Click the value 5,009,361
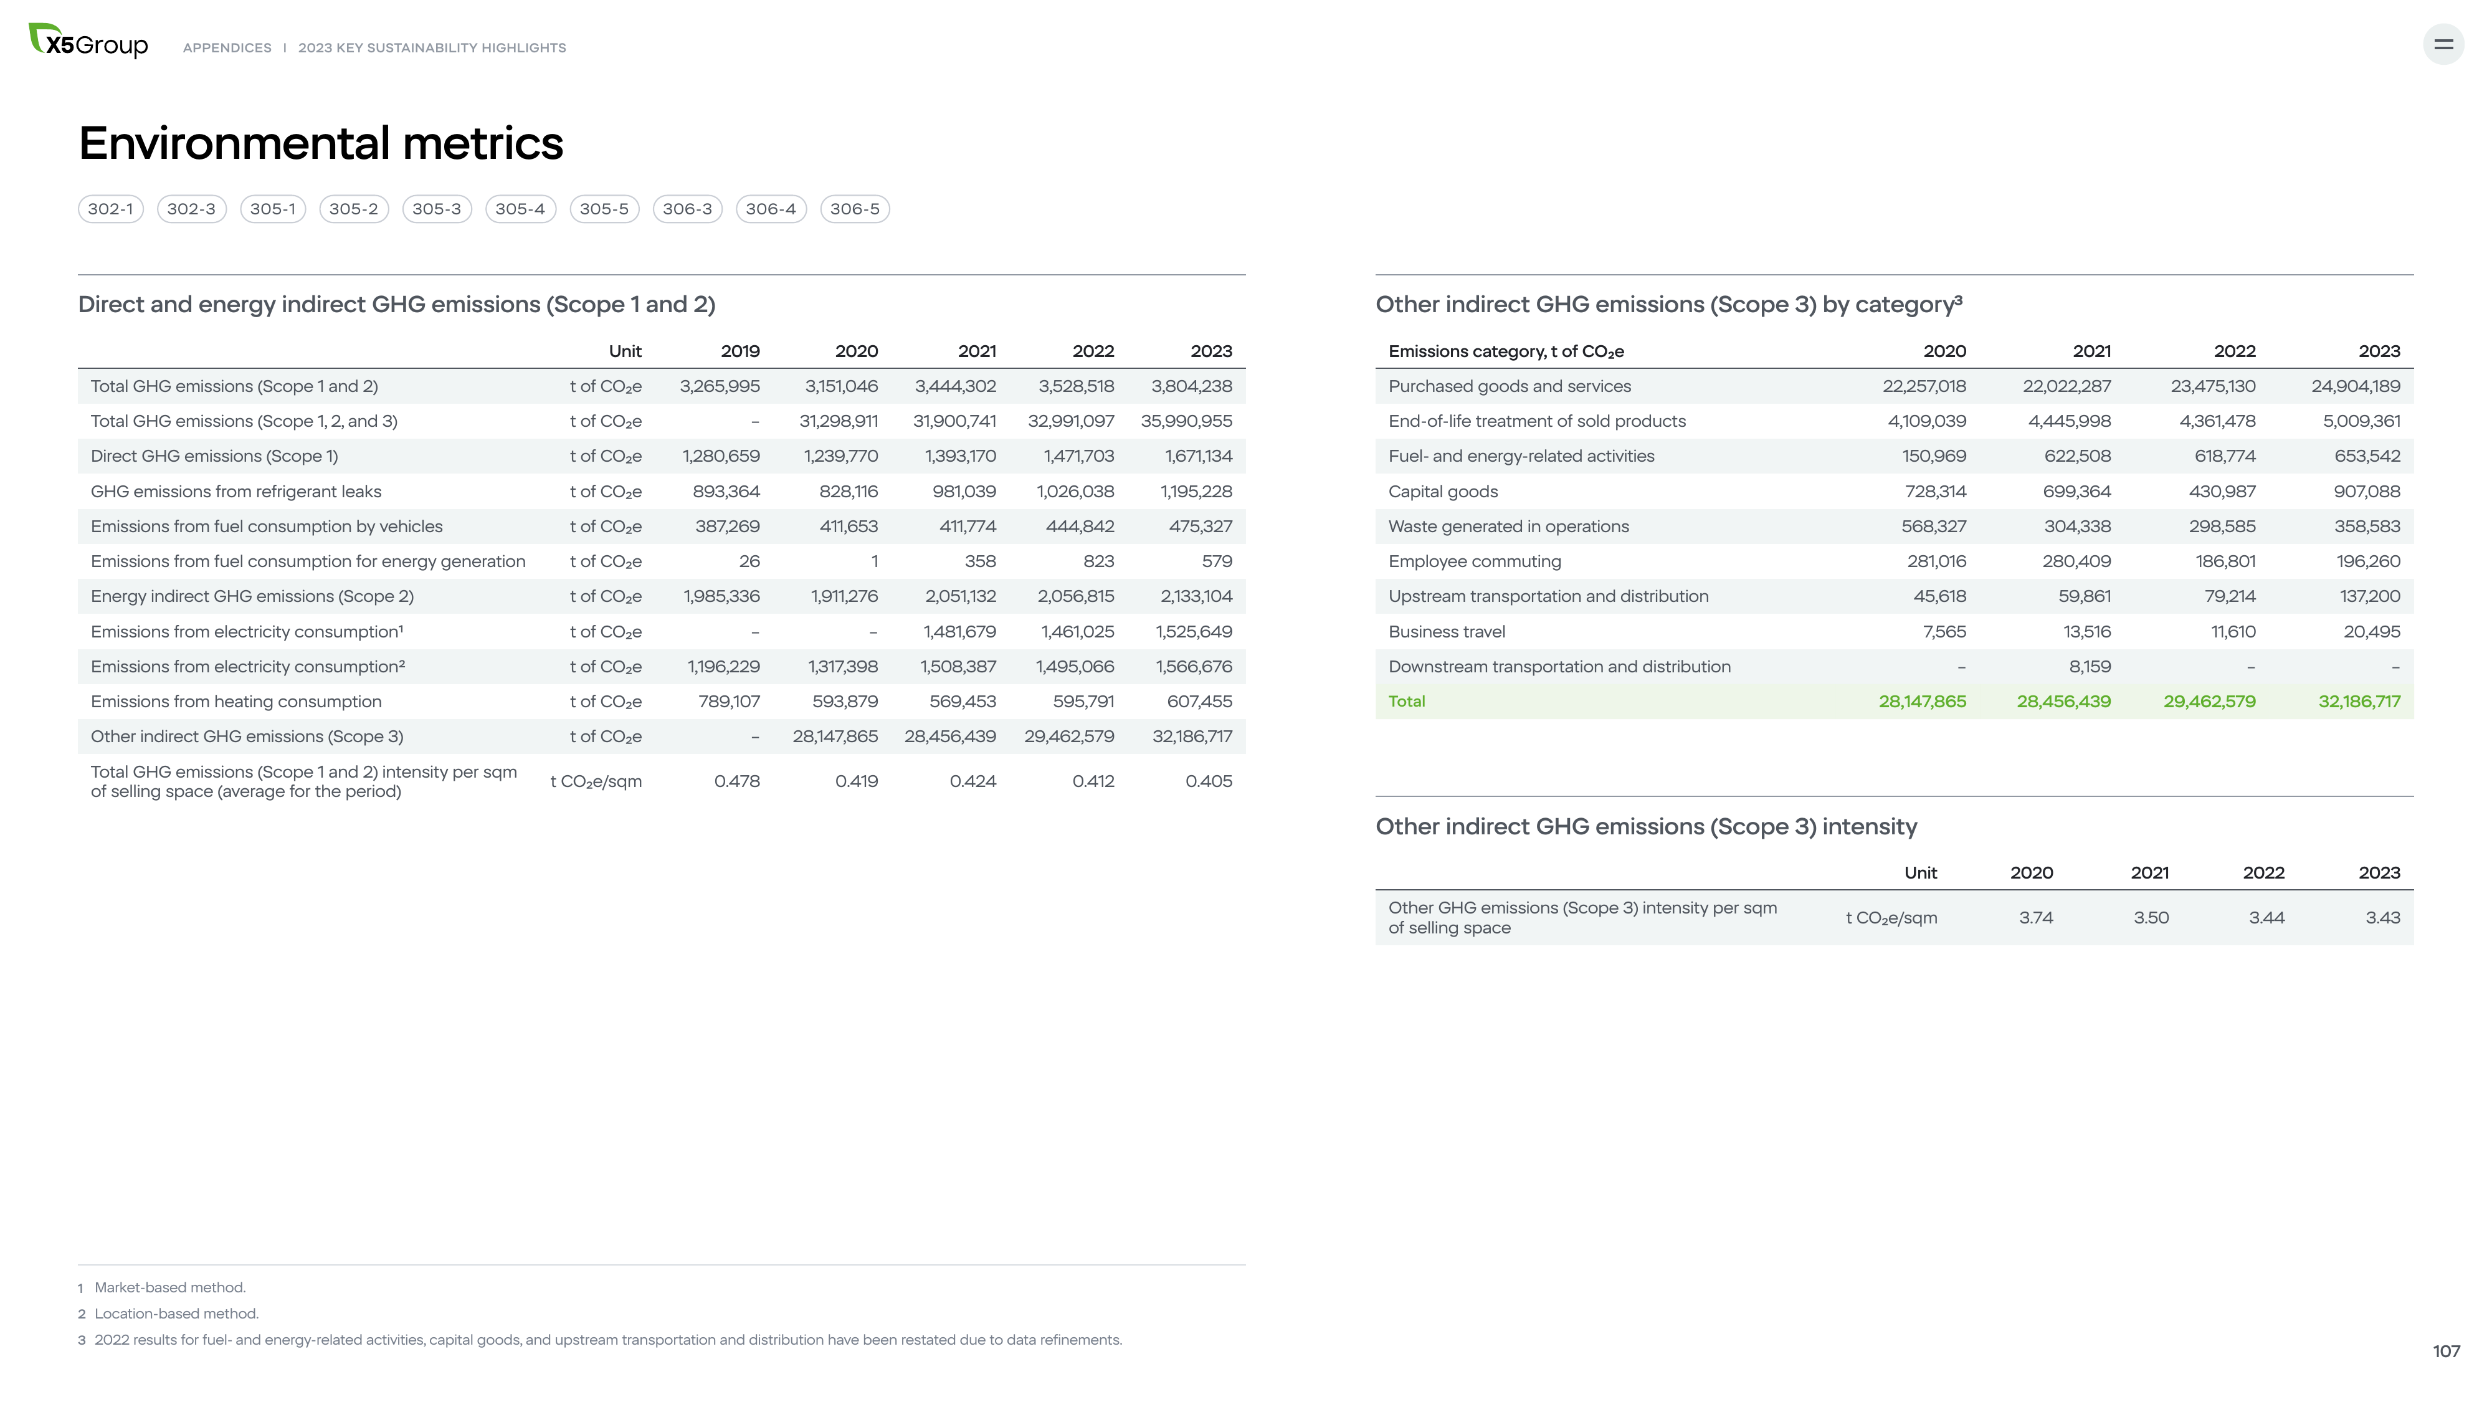This screenshot has height=1402, width=2492. click(2361, 421)
